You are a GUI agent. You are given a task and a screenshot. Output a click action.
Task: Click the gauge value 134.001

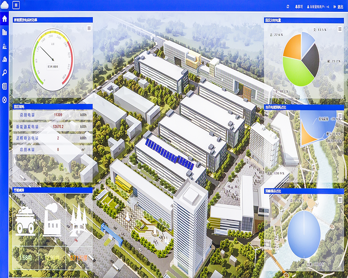coord(53,66)
